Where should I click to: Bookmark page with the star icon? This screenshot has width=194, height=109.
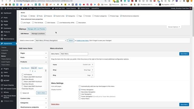coord(109,1)
